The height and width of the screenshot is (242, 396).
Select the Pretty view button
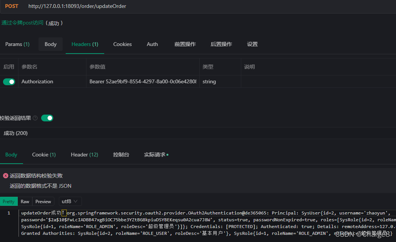(x=9, y=201)
